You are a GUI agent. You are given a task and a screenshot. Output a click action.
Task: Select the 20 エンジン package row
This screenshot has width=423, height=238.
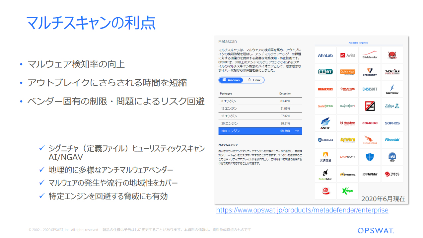click(260, 123)
